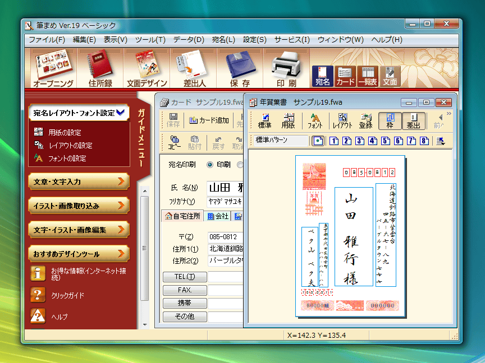The height and width of the screenshot is (363, 485).
Task: Switch to the 文面 view button
Action: click(x=390, y=76)
